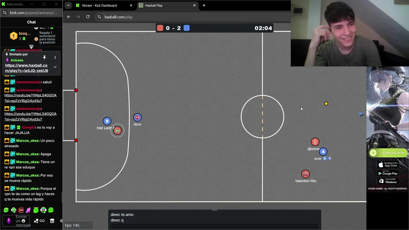Click the infinity icon in chat toolbar
This screenshot has height=230, width=409.
[x=42, y=221]
